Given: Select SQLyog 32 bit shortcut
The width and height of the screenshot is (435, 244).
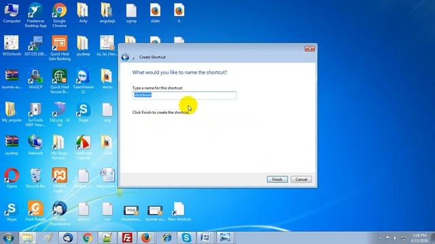Looking at the screenshot, I should tap(59, 115).
